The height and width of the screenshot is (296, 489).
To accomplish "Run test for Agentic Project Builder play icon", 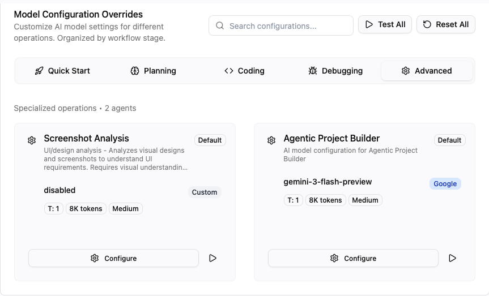I will [x=453, y=258].
